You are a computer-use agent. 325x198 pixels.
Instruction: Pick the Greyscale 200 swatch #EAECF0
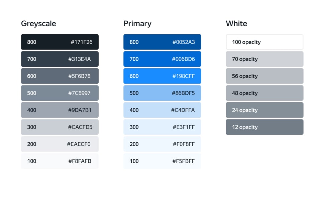[x=60, y=144]
